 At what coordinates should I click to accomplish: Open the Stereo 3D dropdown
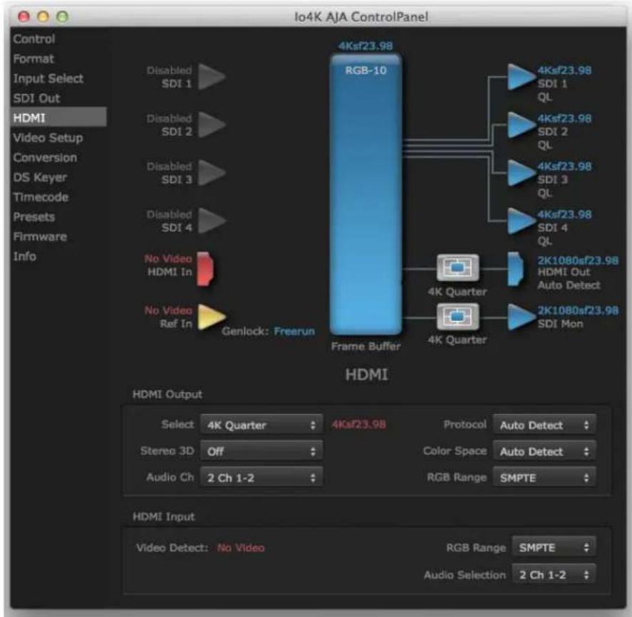261,451
